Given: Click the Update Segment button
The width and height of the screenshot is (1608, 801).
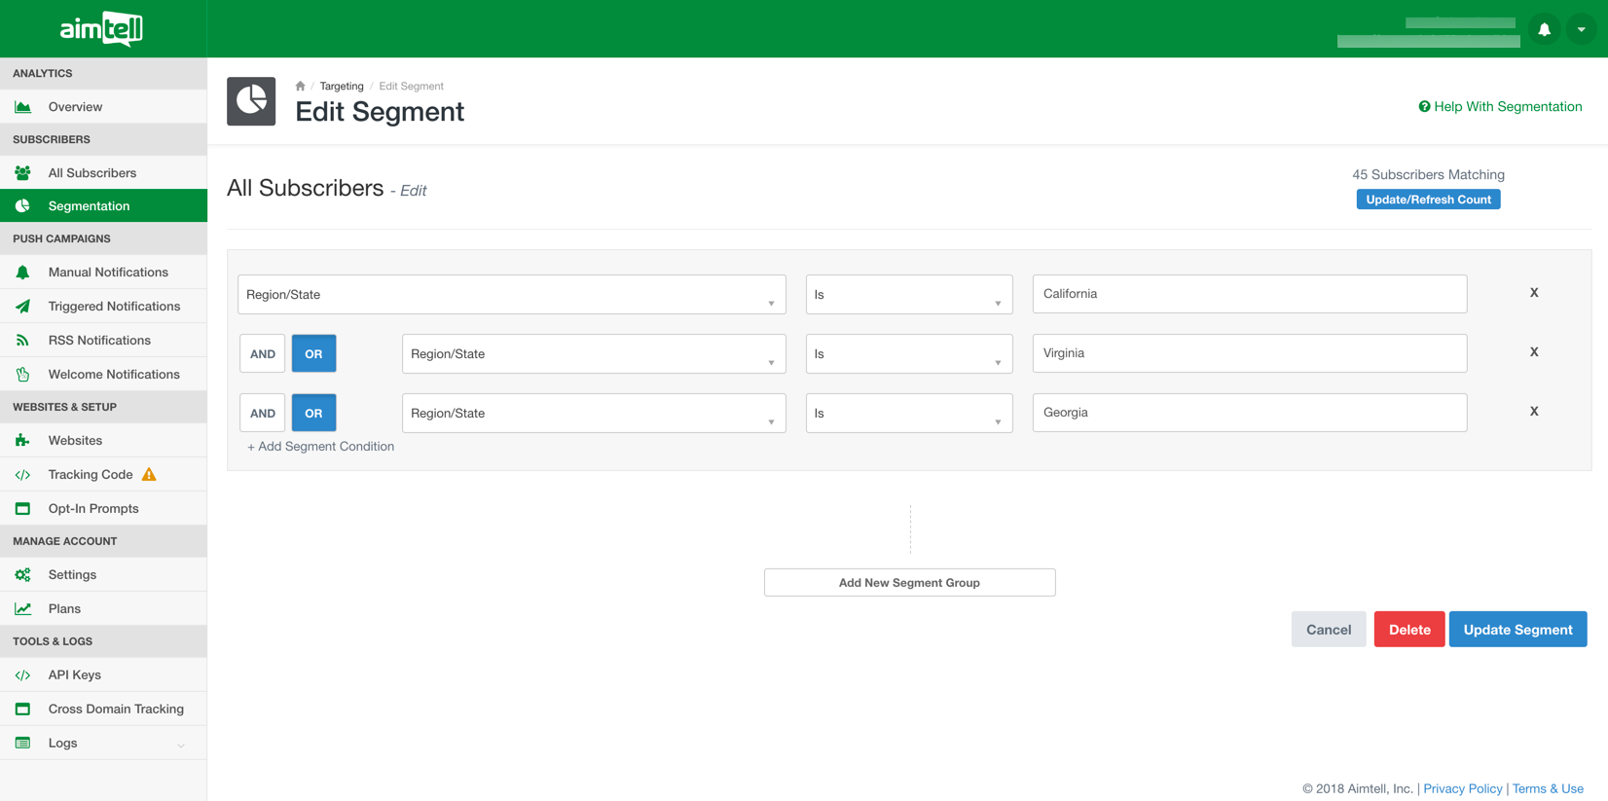Looking at the screenshot, I should [x=1517, y=630].
